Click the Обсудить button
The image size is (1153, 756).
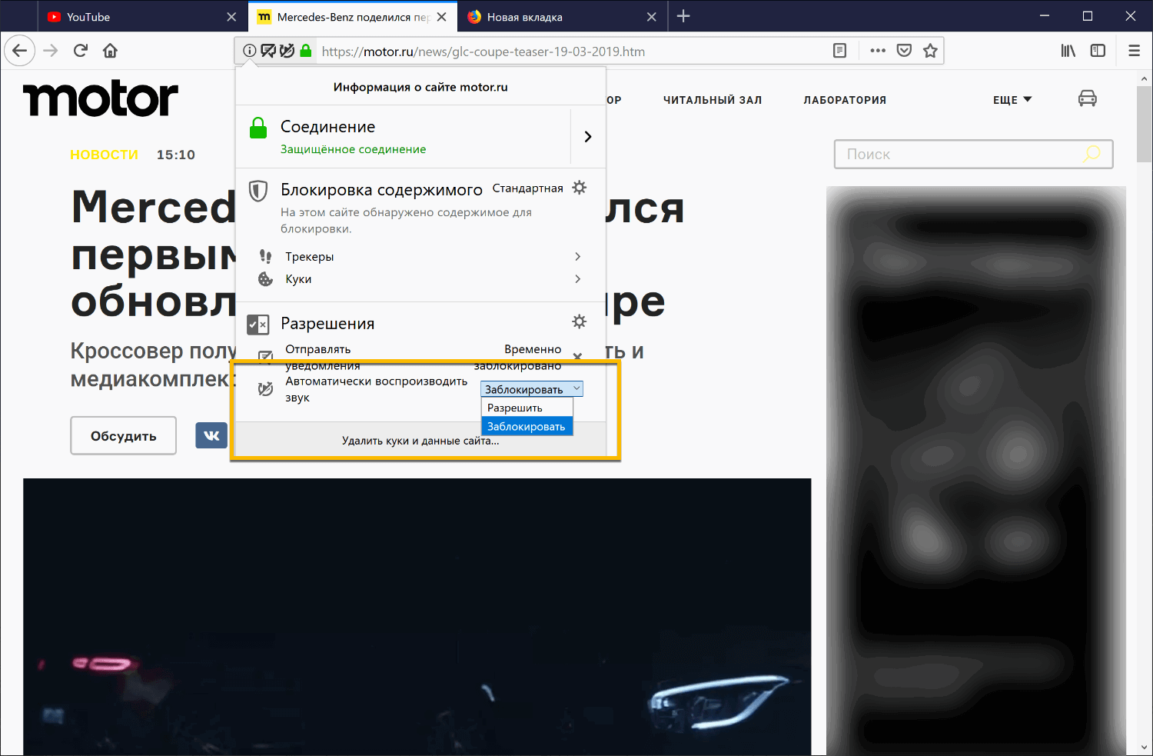pos(123,435)
